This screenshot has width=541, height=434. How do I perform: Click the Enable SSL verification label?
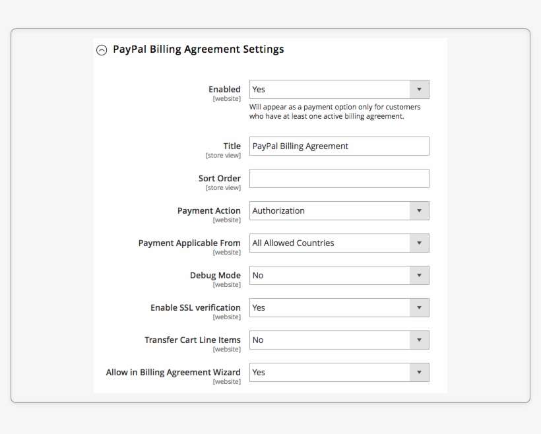(195, 308)
